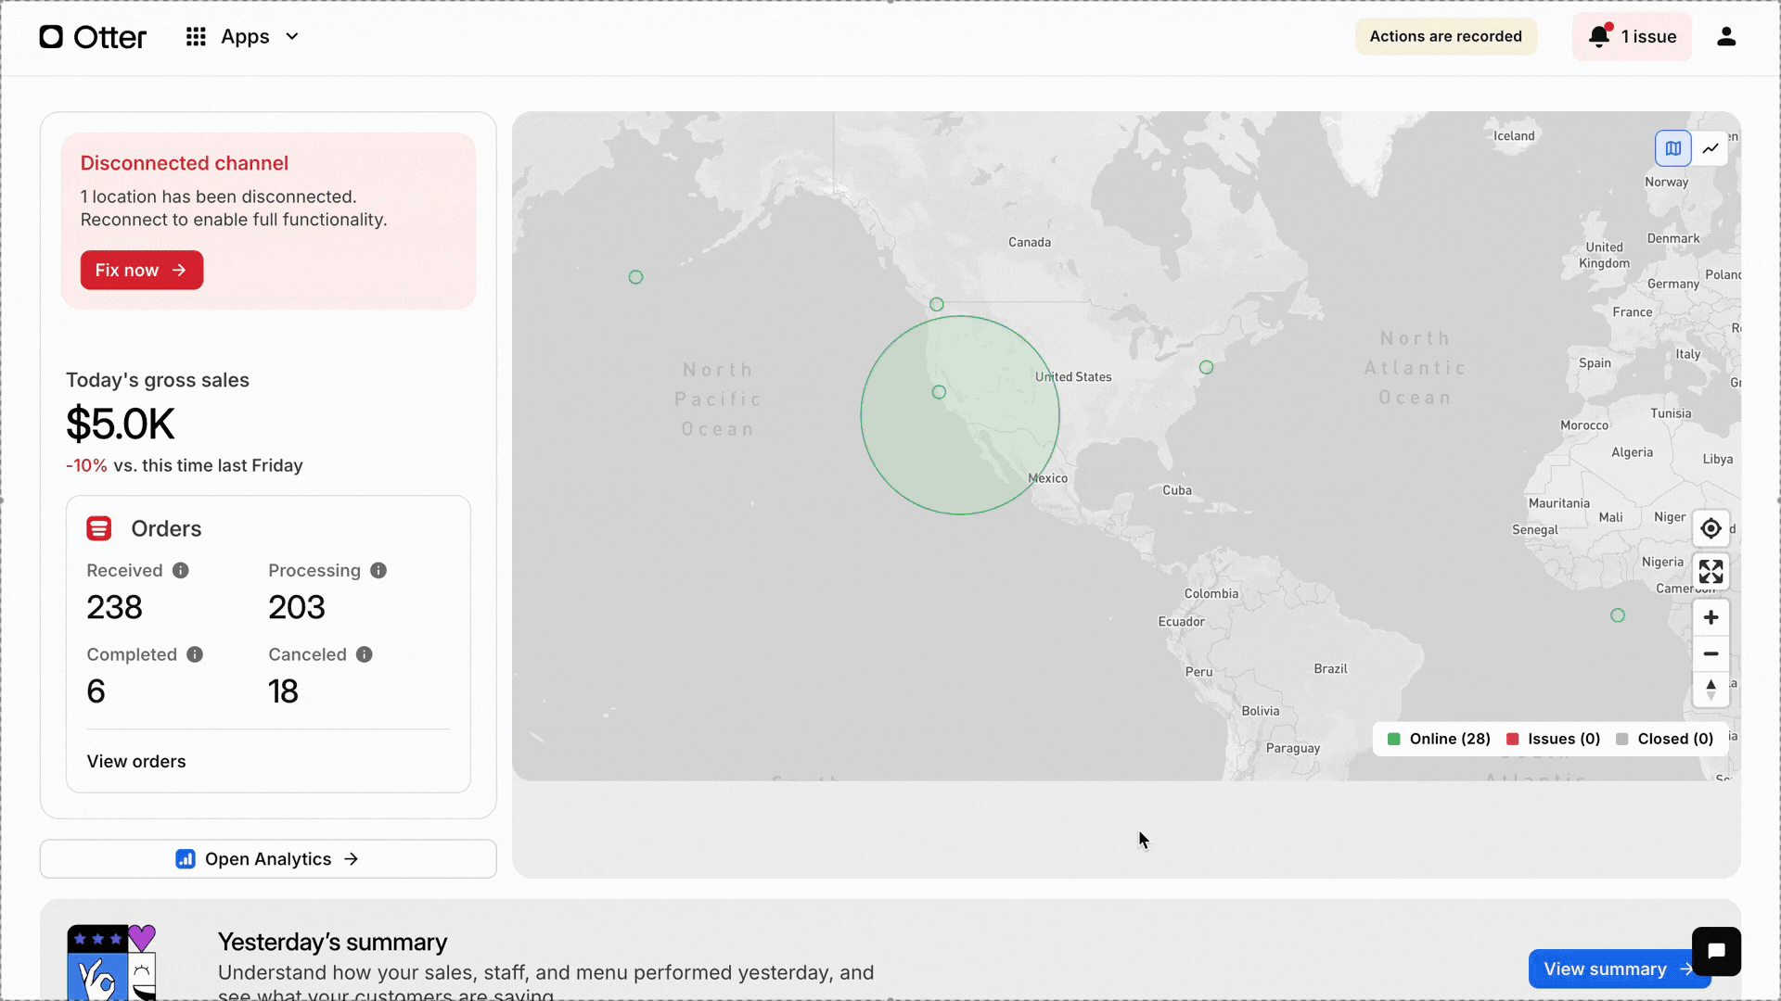
Task: Switch to map view toggle
Action: 1673,148
